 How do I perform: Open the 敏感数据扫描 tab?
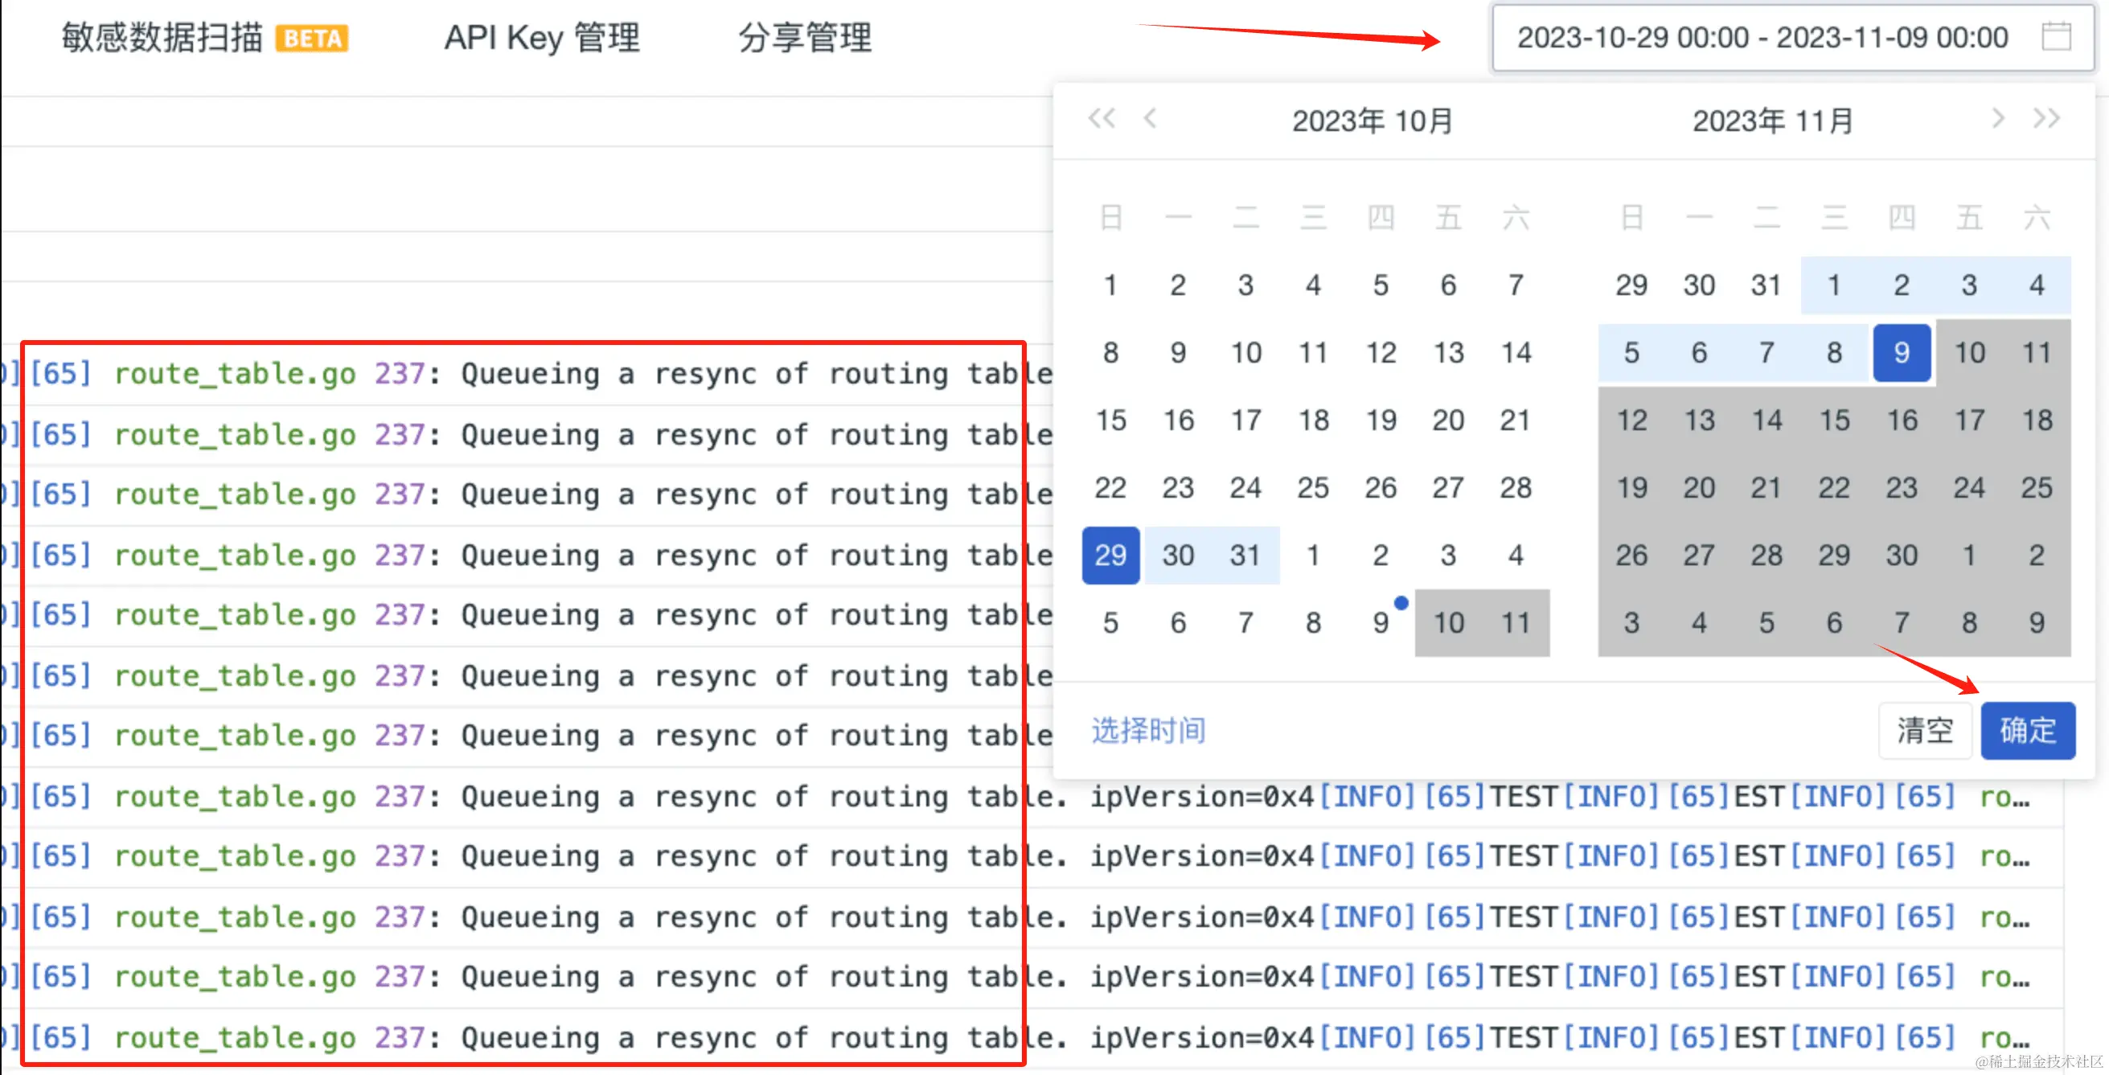(162, 39)
